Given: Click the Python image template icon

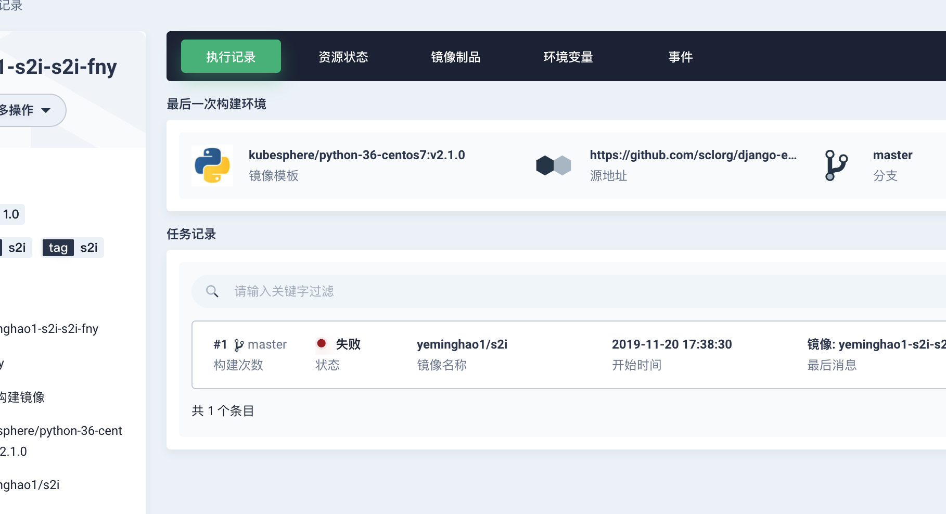Looking at the screenshot, I should (212, 165).
